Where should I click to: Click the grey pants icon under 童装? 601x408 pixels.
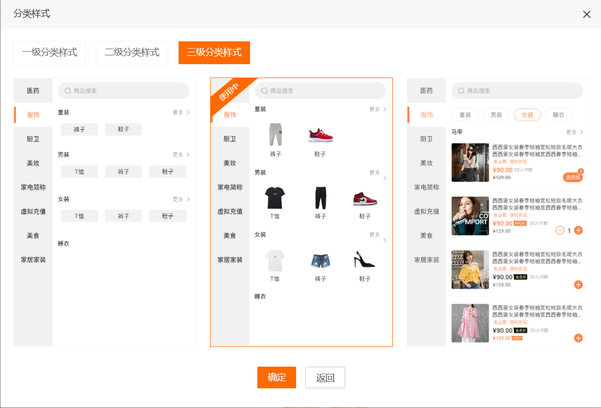coord(275,134)
